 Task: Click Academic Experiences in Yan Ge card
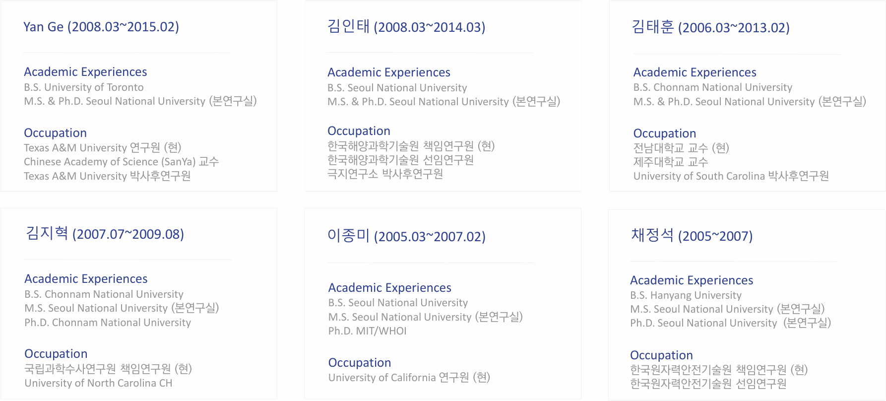[85, 72]
